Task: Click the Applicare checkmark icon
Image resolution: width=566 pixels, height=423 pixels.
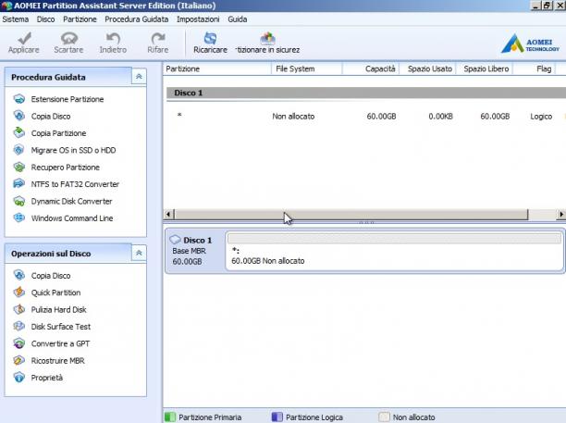Action: [x=24, y=38]
